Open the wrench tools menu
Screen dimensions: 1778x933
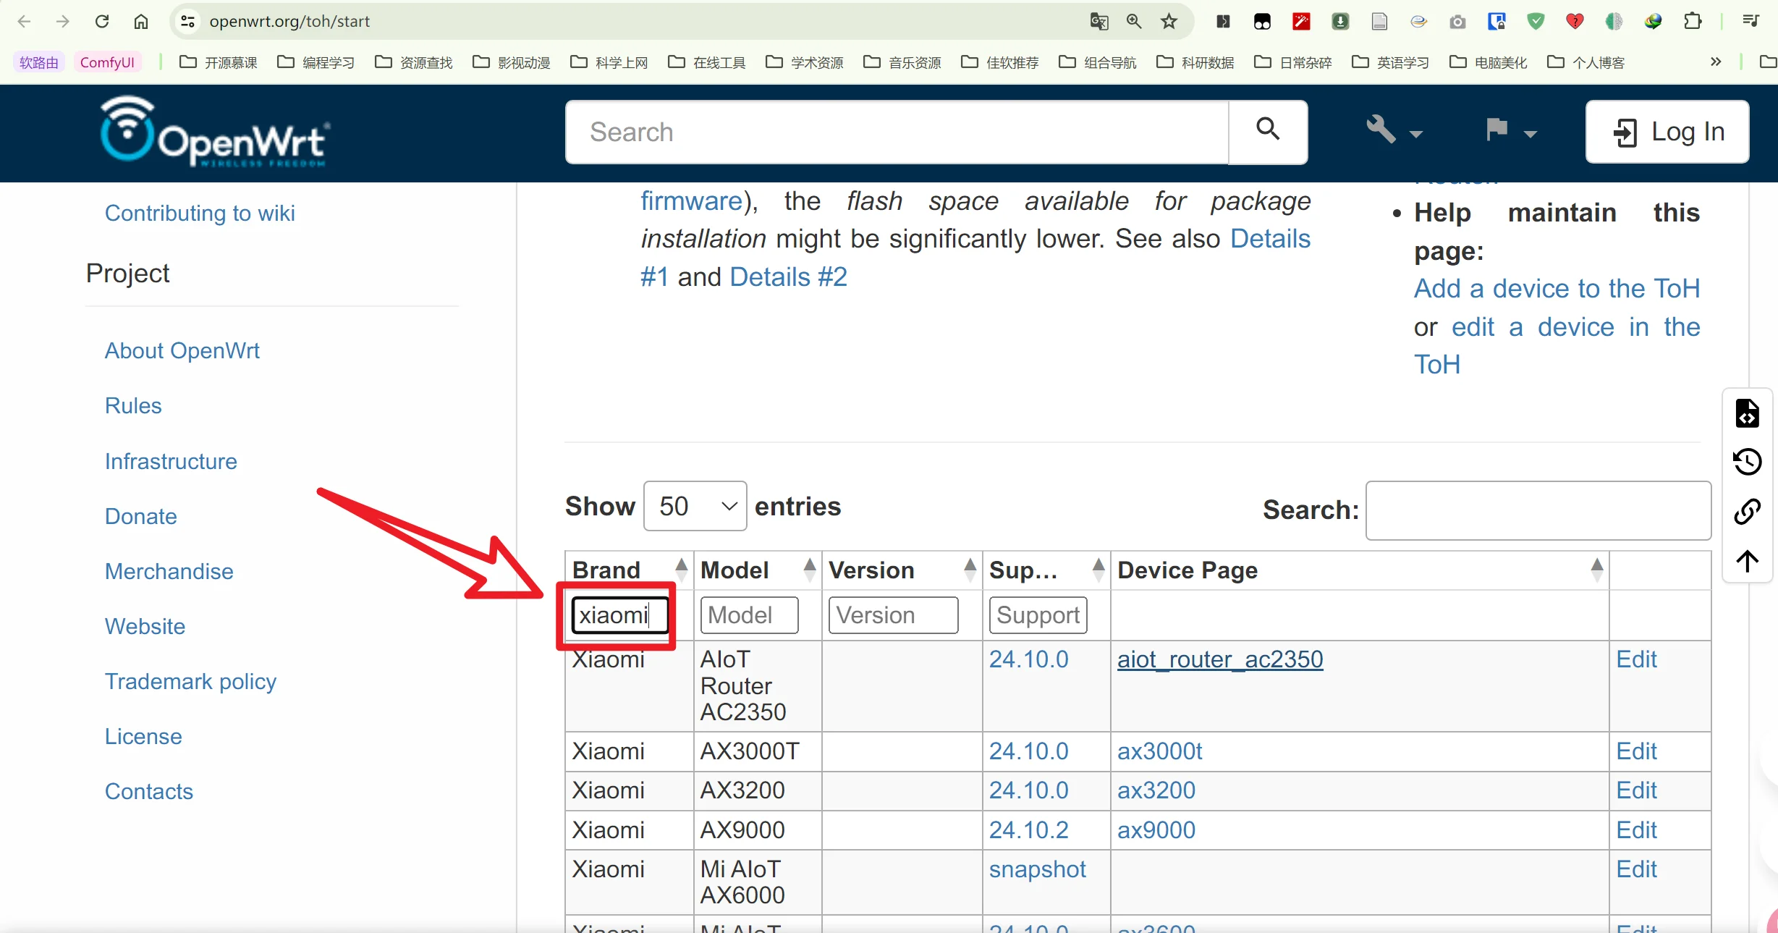pyautogui.click(x=1394, y=132)
